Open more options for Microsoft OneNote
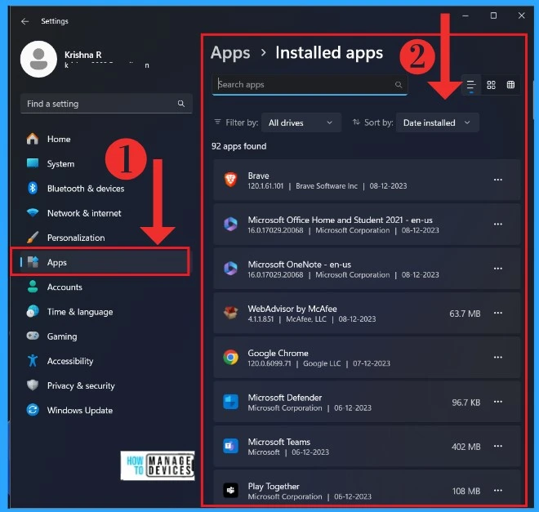539x512 pixels. pos(497,269)
